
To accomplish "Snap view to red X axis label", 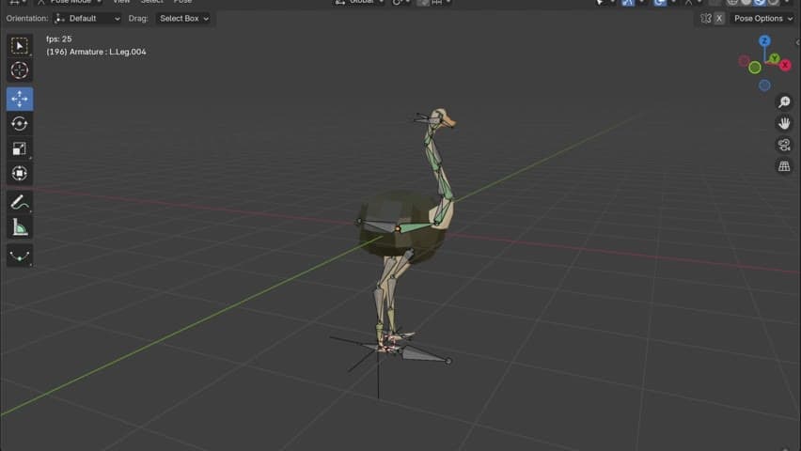I will [x=785, y=65].
